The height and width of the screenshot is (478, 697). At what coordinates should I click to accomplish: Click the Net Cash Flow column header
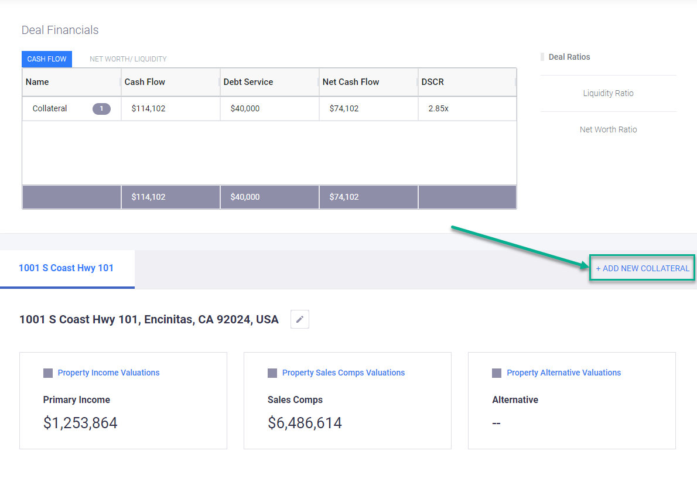click(368, 82)
